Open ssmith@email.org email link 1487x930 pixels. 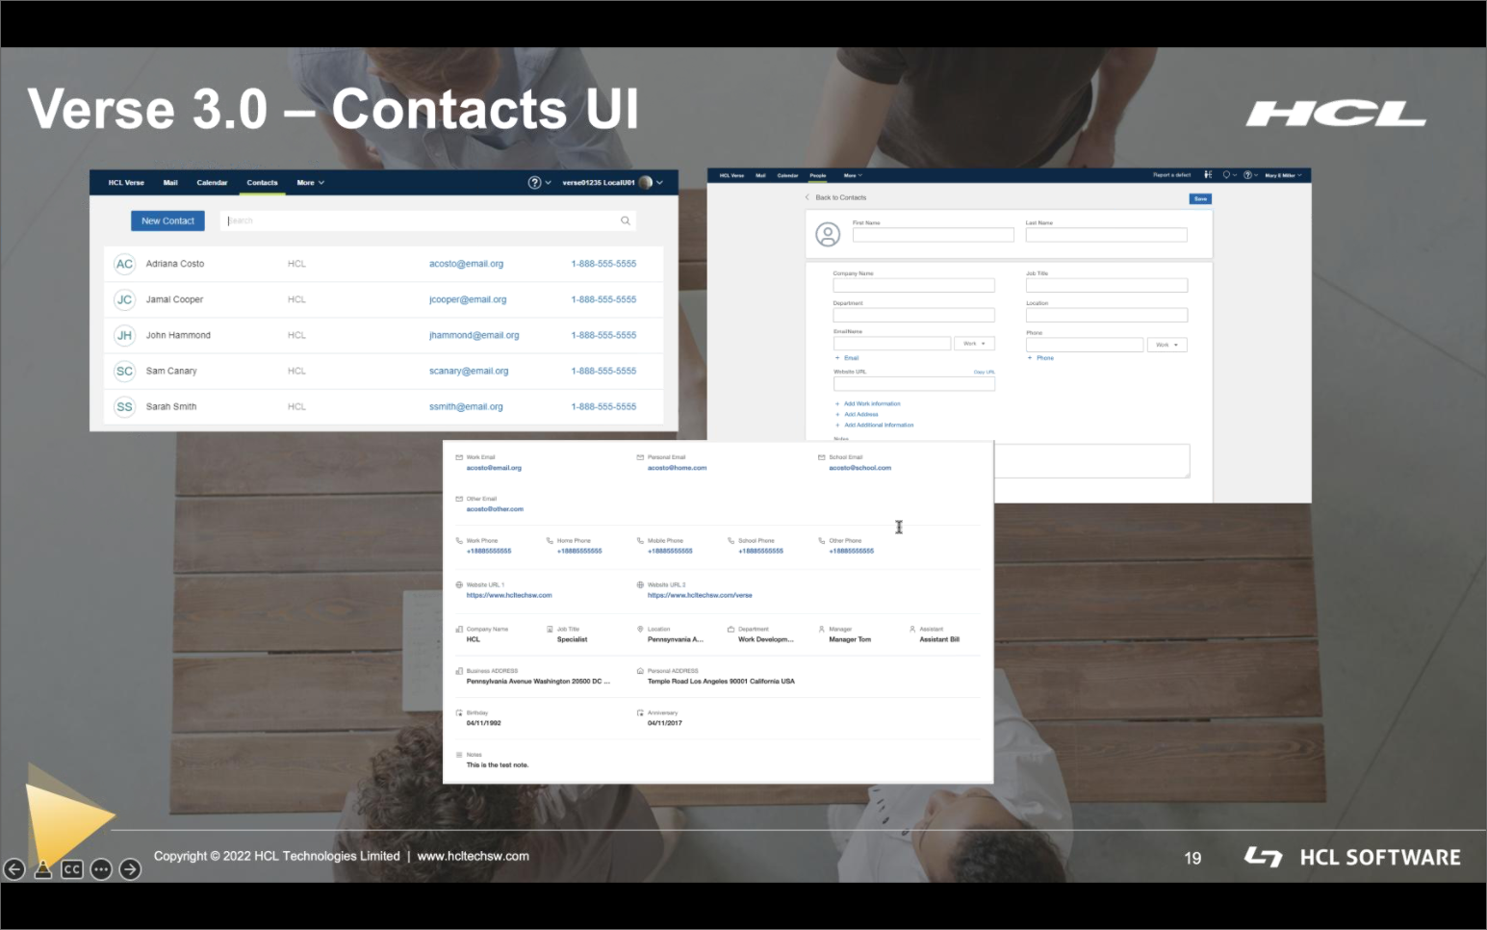(x=466, y=406)
